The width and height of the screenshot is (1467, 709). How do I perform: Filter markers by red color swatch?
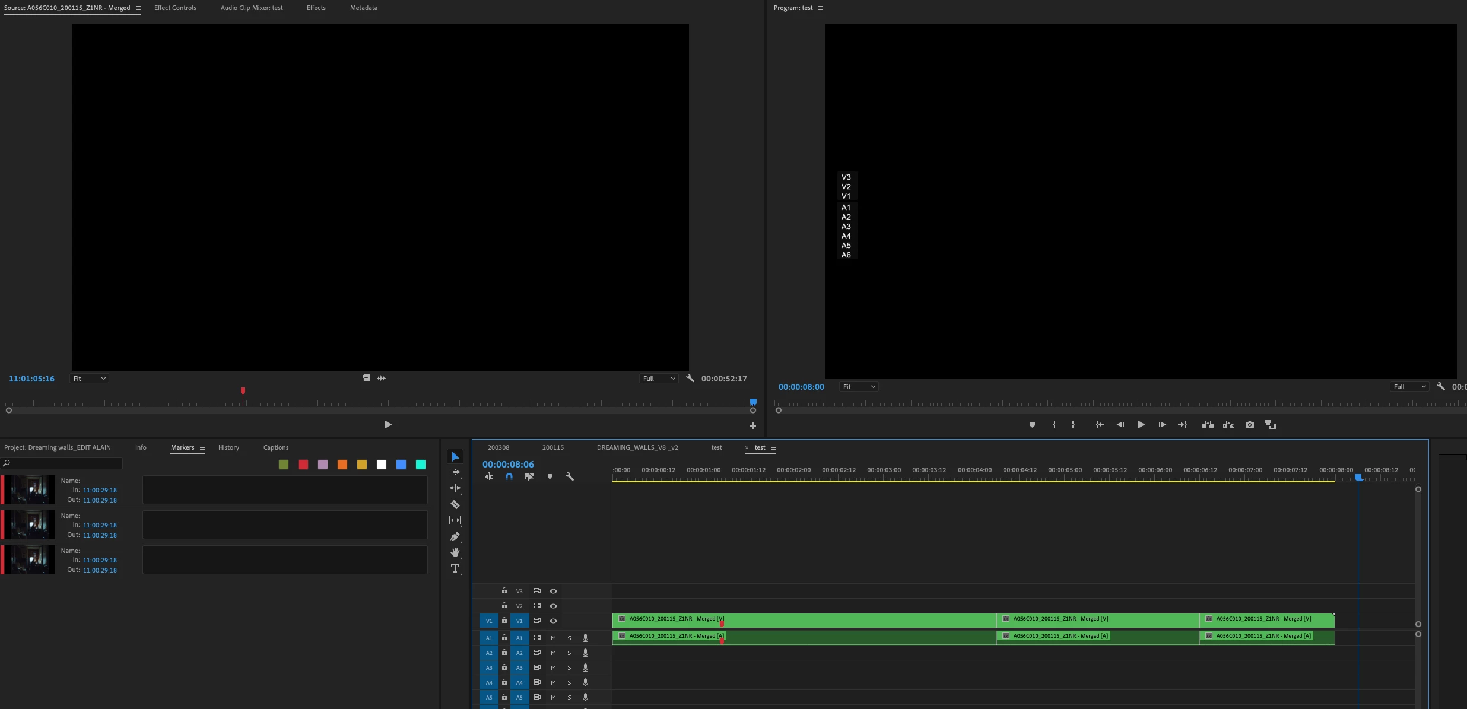coord(303,465)
